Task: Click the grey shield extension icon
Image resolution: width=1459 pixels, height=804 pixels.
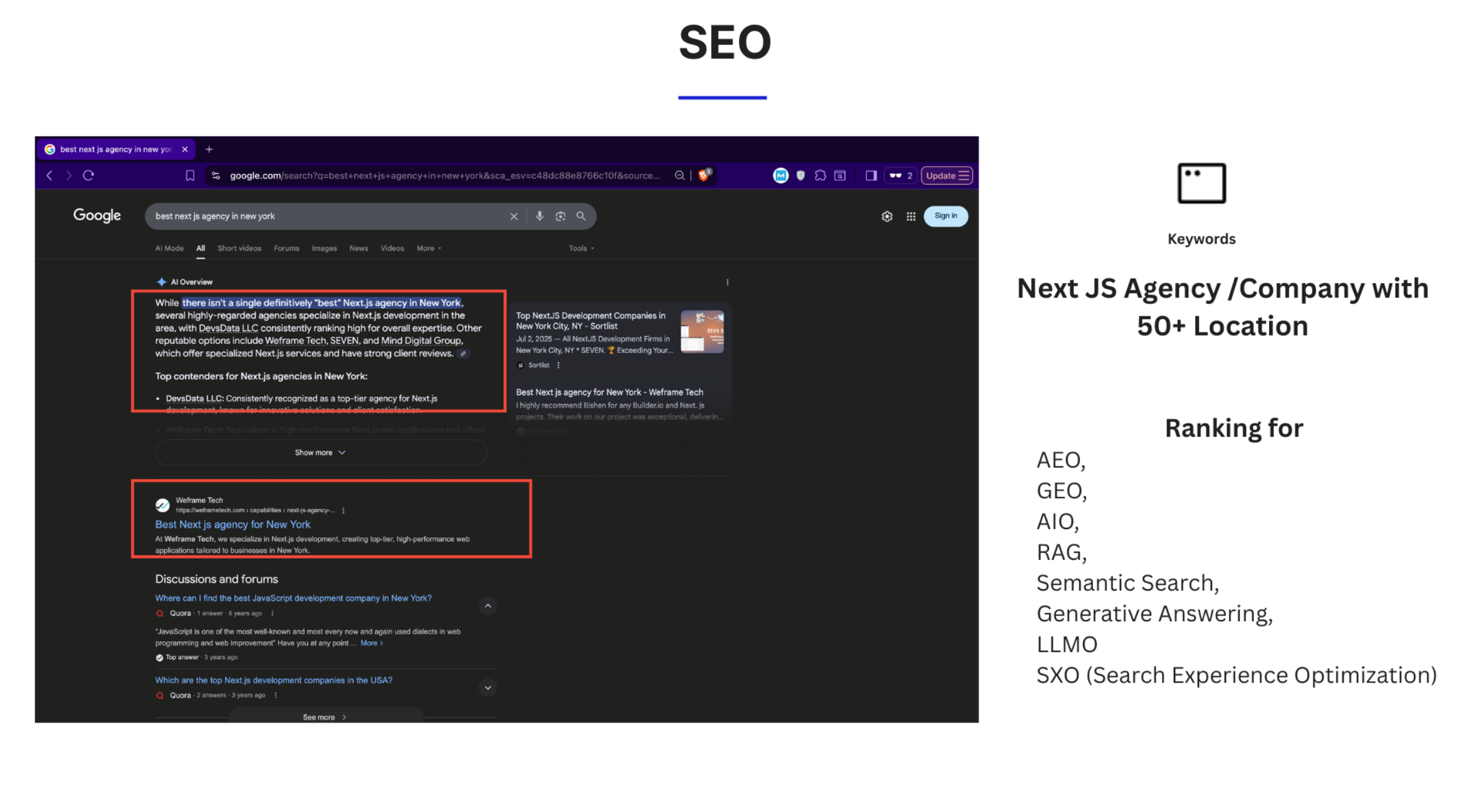Action: 800,176
